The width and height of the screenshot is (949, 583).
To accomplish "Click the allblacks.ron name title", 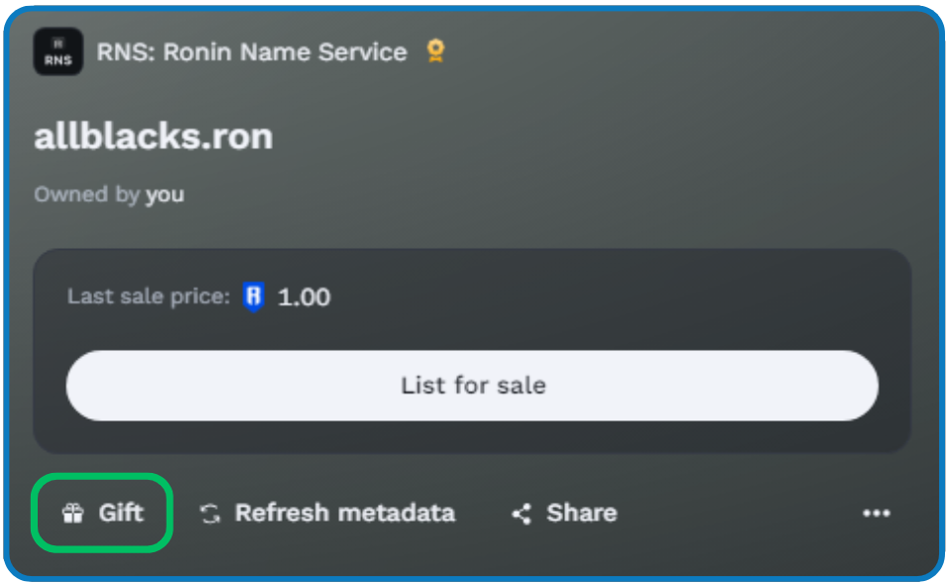I will [154, 136].
